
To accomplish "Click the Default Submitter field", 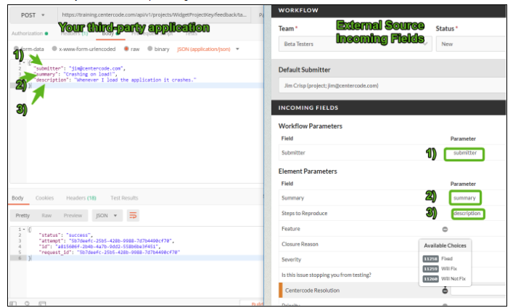I will tap(392, 86).
